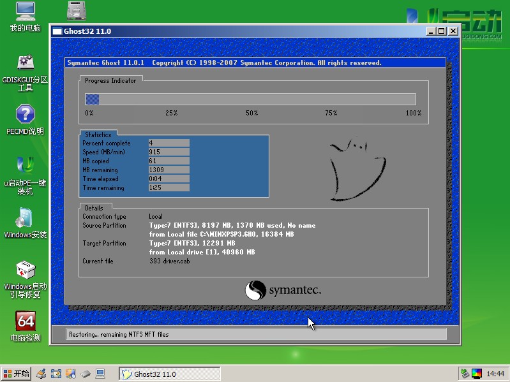
Task: Open the 开始 start menu
Action: point(17,374)
